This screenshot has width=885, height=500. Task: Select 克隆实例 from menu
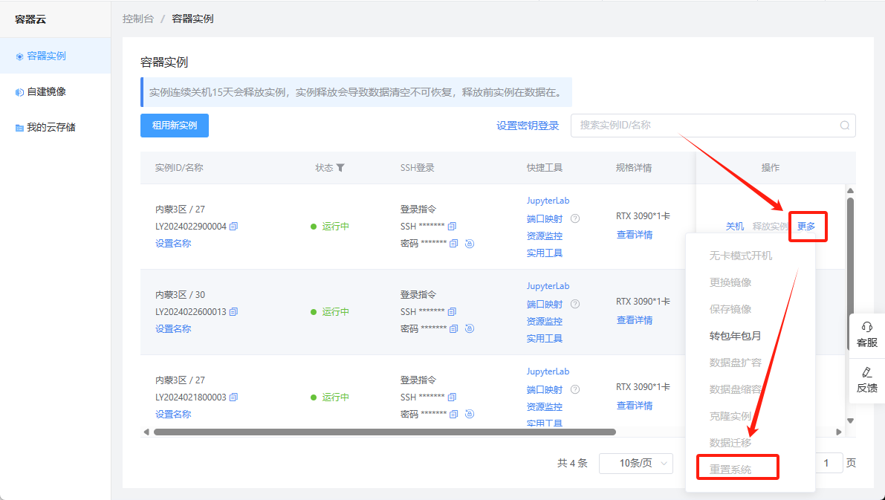(730, 416)
